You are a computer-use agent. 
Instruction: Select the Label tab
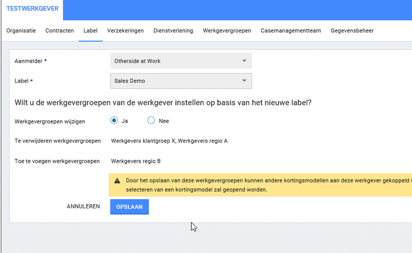tap(91, 31)
